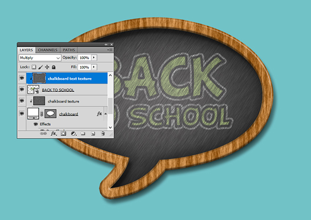Hide the chalkboard text texture layer

coord(22,78)
